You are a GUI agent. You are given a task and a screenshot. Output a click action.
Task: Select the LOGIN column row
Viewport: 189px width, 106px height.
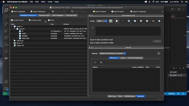[x=49, y=34]
